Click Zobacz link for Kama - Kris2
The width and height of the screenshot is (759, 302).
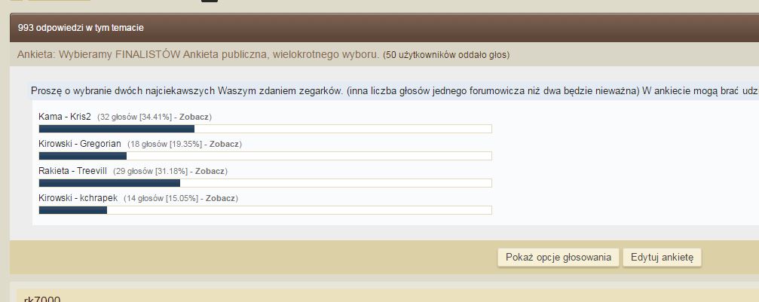(194, 117)
